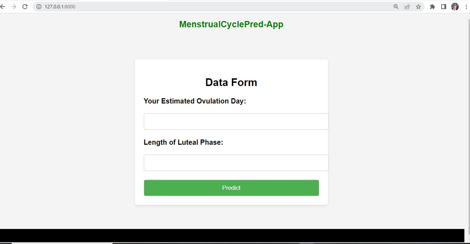Click the side panel icon
Viewport: 470px width, 244px height.
point(443,6)
